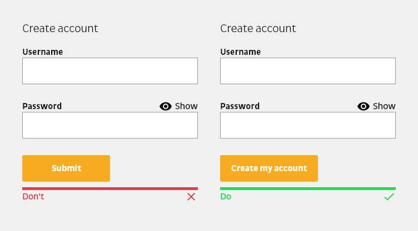Click the right Create account heading
Viewport: 418px width, 231px height.
(x=258, y=28)
